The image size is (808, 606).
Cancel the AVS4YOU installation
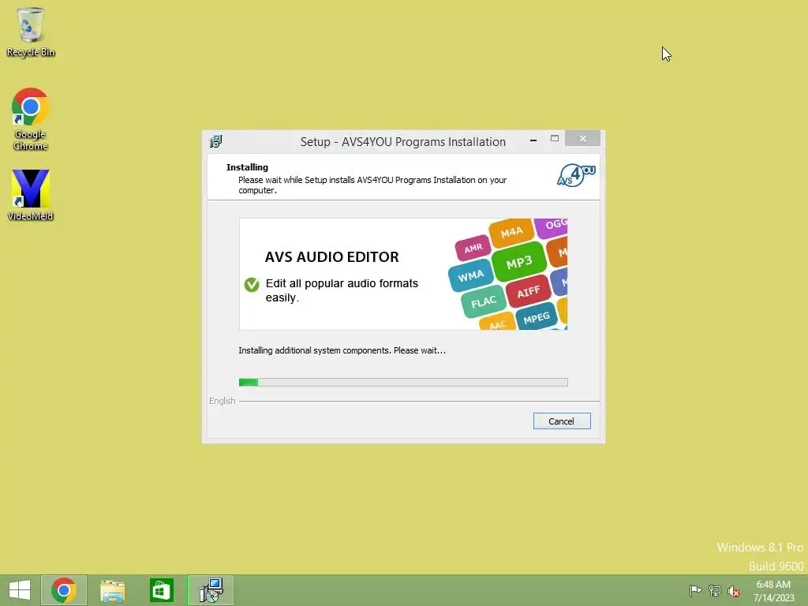[562, 421]
